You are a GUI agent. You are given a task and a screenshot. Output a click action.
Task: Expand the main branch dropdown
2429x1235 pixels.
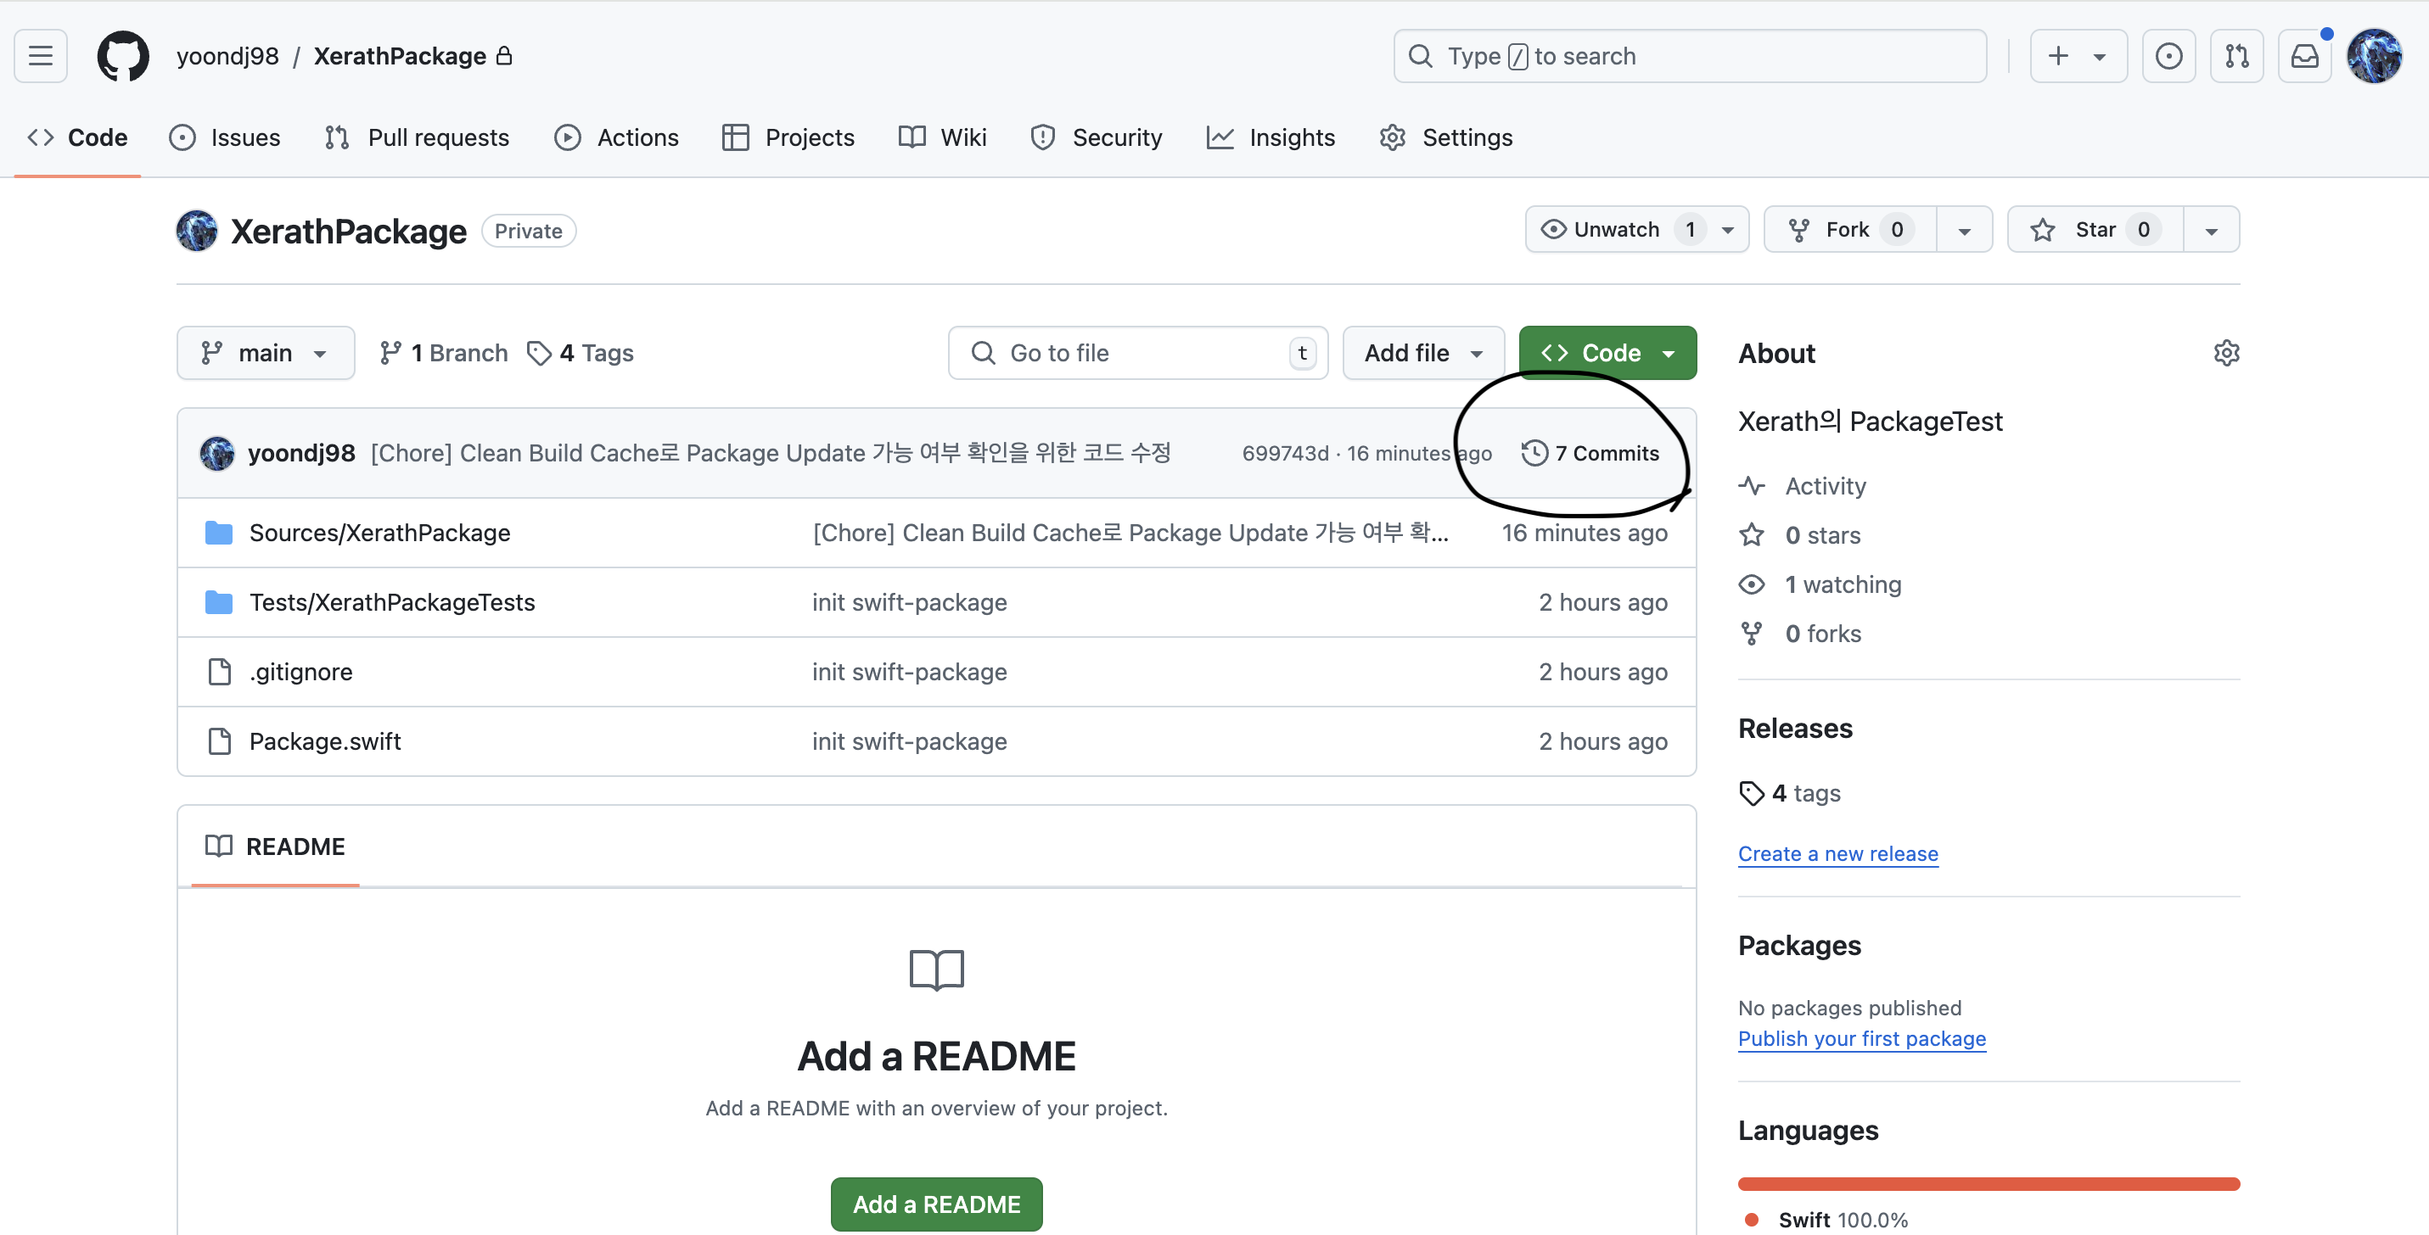265,353
